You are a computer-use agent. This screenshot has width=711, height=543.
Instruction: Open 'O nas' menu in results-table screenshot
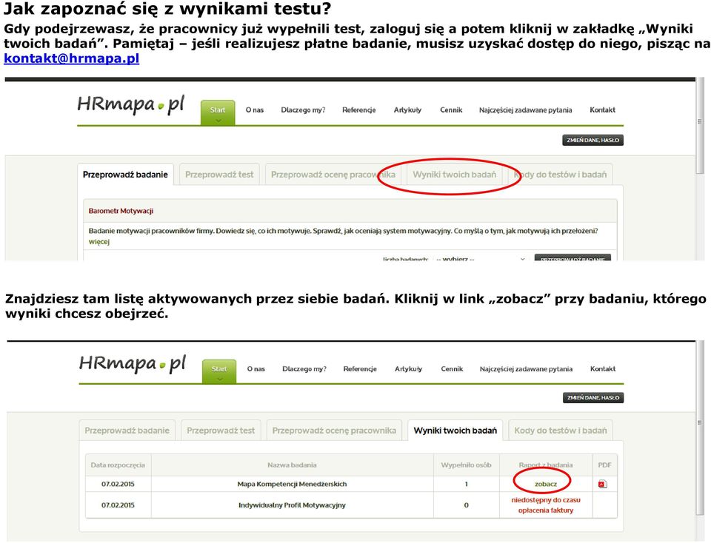[x=256, y=369]
